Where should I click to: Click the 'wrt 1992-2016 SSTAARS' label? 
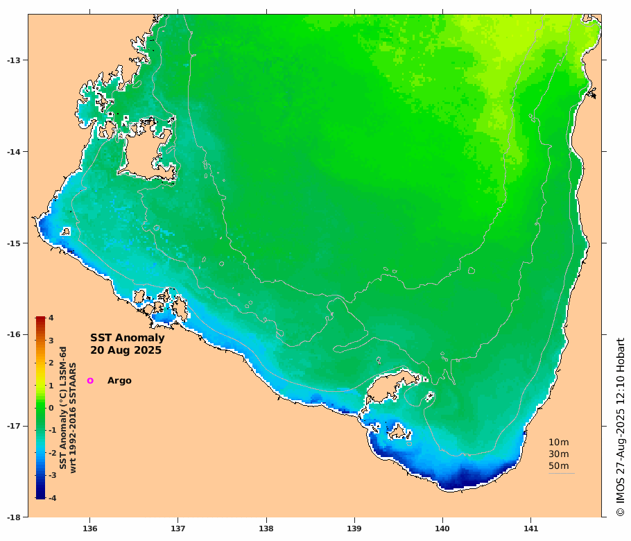73,418
